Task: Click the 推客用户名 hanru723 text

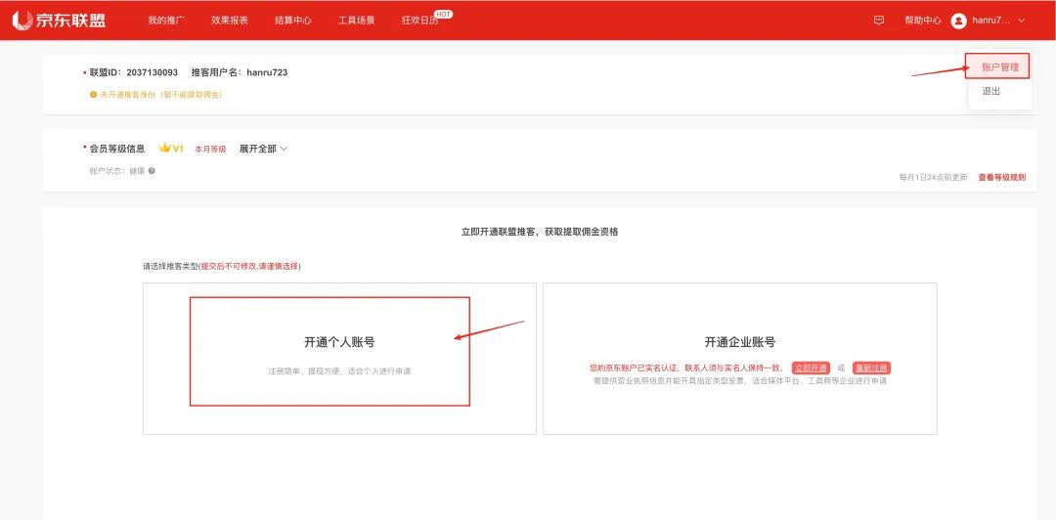Action: (240, 72)
